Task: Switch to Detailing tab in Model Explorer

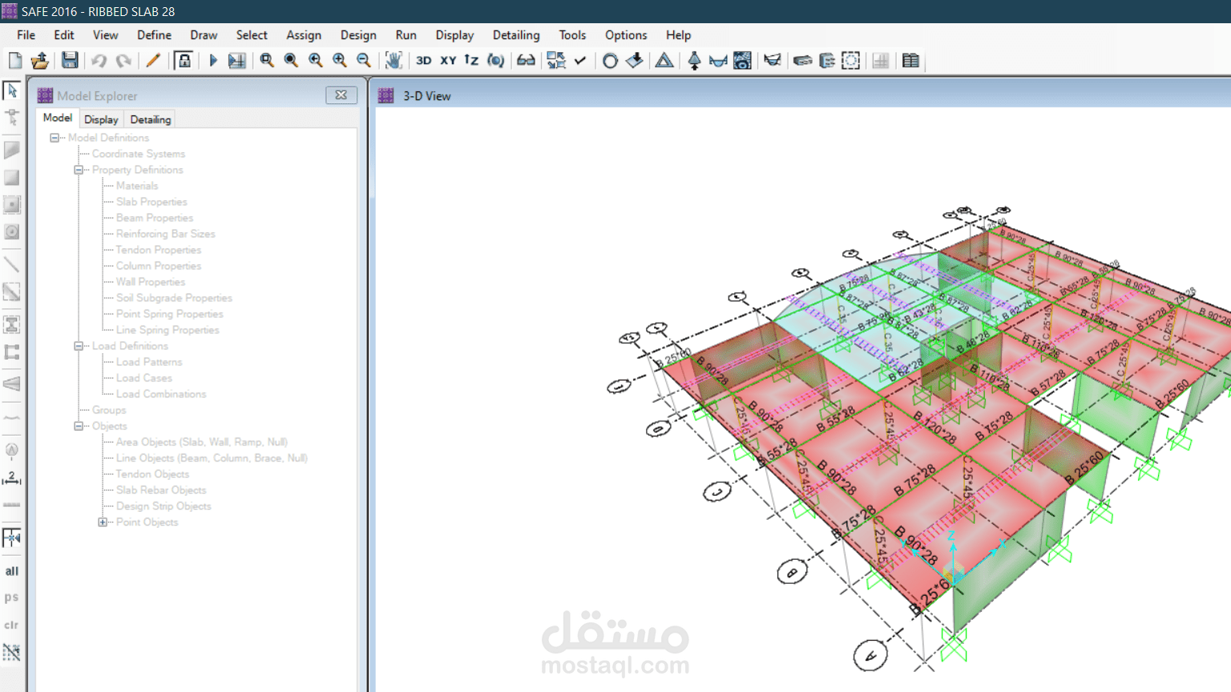Action: click(x=151, y=119)
